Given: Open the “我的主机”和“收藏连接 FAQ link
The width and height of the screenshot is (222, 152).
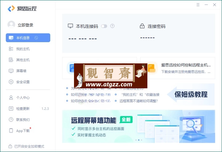Looking at the screenshot, I should point(140,94).
